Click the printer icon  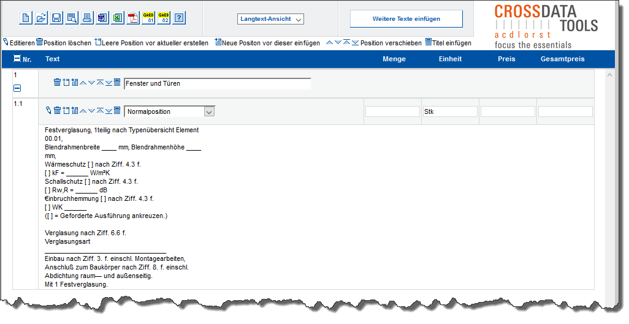[x=87, y=18]
